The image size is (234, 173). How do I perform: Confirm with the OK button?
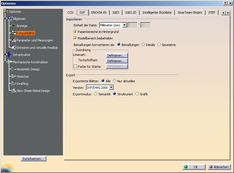pos(194,167)
